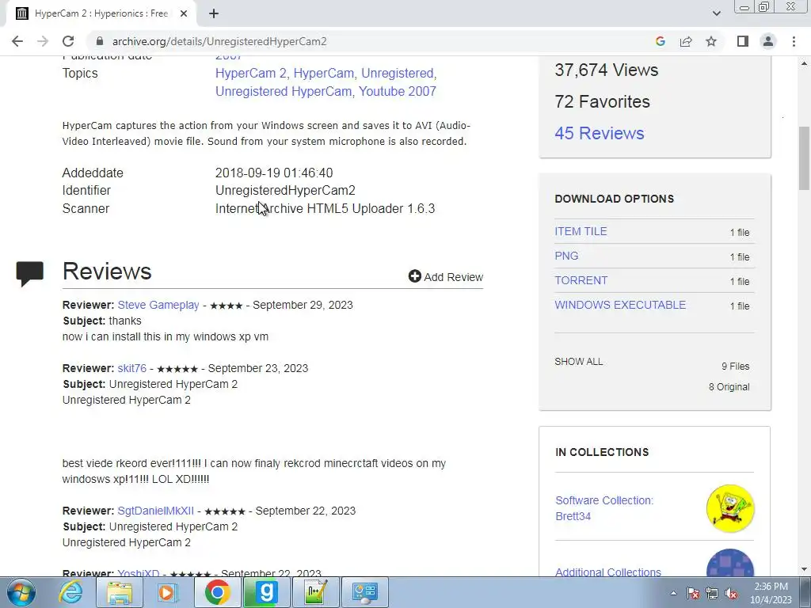Open Windows Explorer folder icon

[120, 592]
